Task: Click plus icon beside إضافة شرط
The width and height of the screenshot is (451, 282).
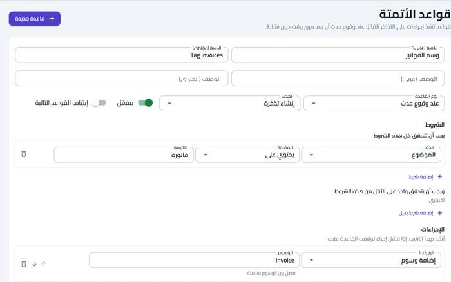Action: click(x=440, y=177)
